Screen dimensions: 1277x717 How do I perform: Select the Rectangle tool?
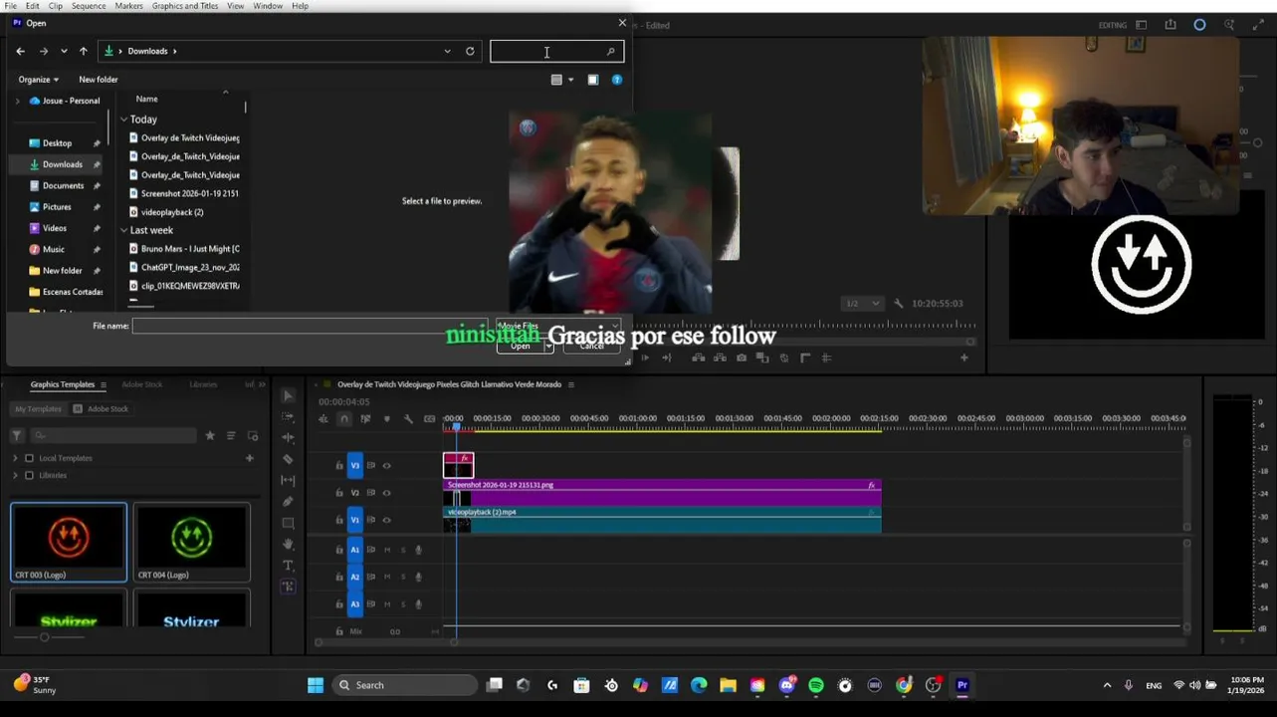click(x=288, y=523)
